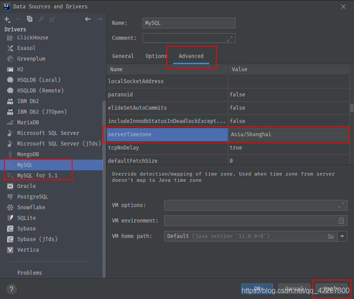Select the Vertica driver icon
Viewport: 354px width, 299px height.
pos(10,250)
